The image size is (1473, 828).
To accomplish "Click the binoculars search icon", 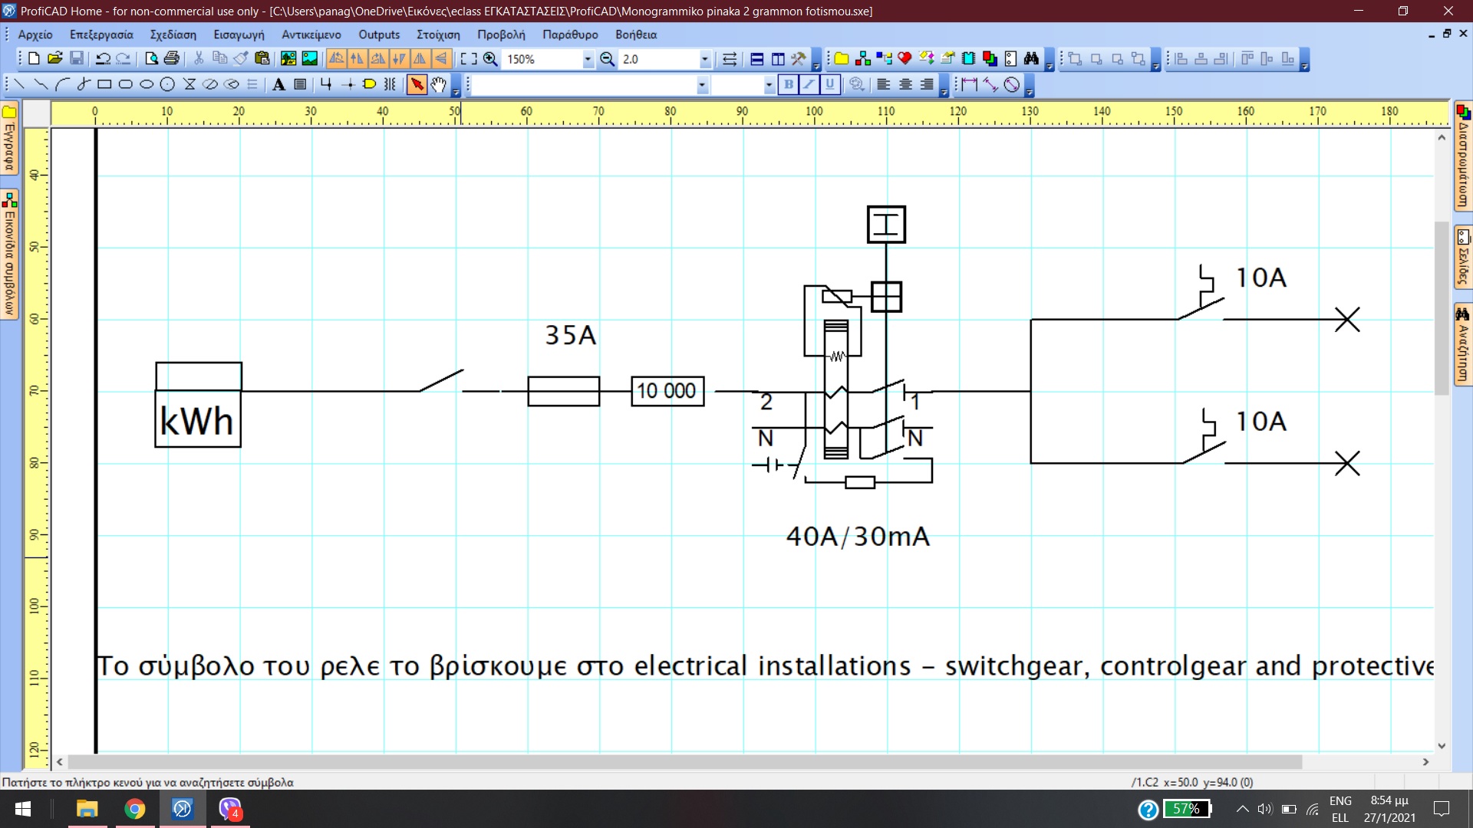I will (1031, 59).
